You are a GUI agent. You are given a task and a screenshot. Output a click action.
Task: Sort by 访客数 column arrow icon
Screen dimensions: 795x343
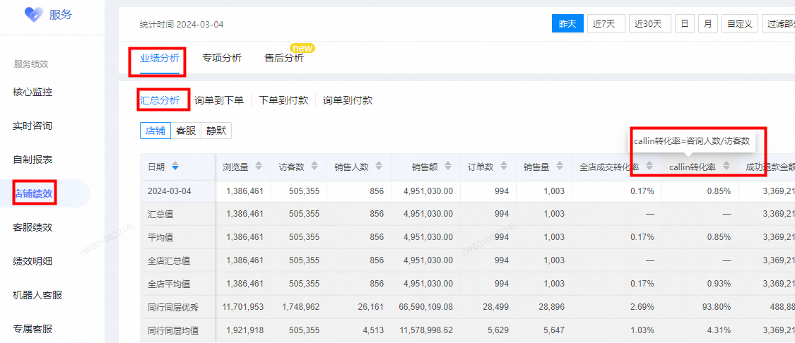[x=314, y=166]
